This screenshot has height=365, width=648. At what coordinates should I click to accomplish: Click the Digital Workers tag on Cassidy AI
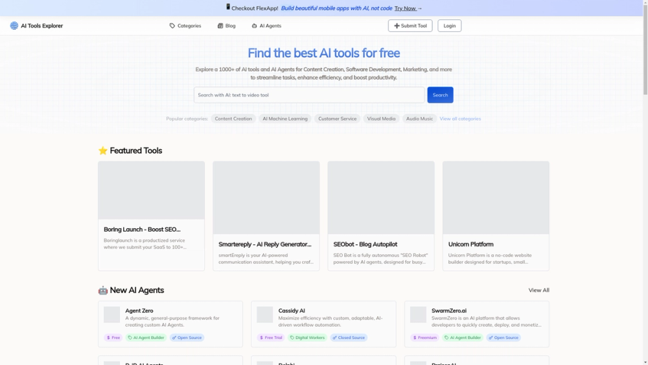[307, 338]
